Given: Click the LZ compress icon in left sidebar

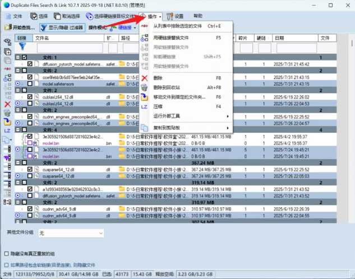Looking at the screenshot, I should tap(7, 130).
